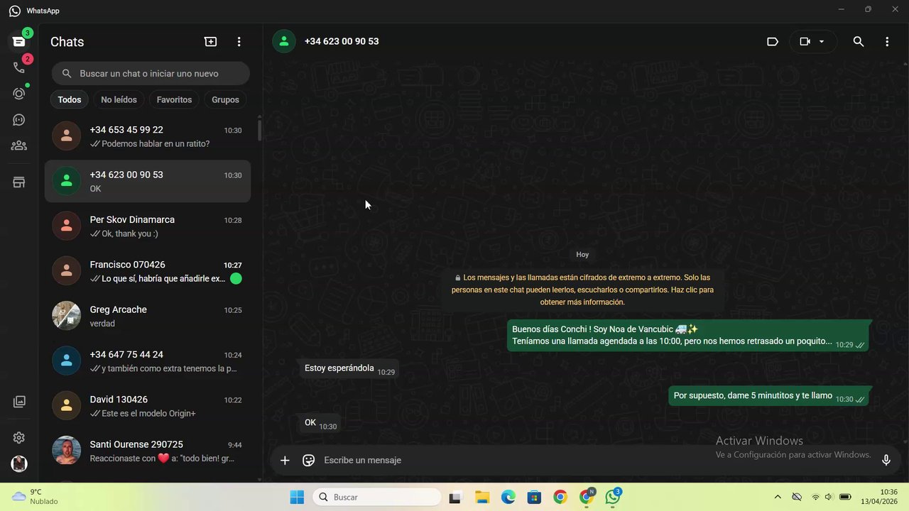
Task: Open the Greg Arcache chat
Action: (148, 316)
